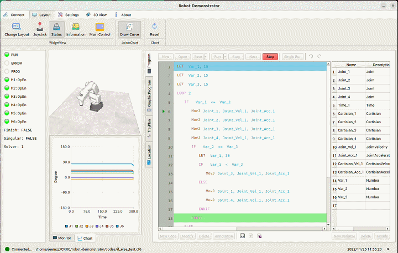Click the undo arrow icon
Screen dimensions: 398x253
[311, 56]
